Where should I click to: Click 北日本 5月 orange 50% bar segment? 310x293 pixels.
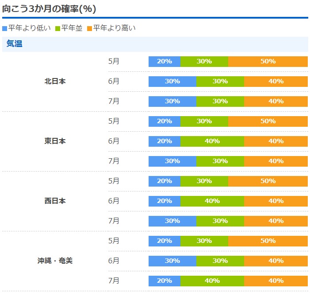point(268,62)
